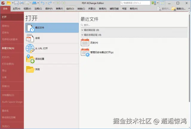Click the full screen mode icon

(162, 3)
